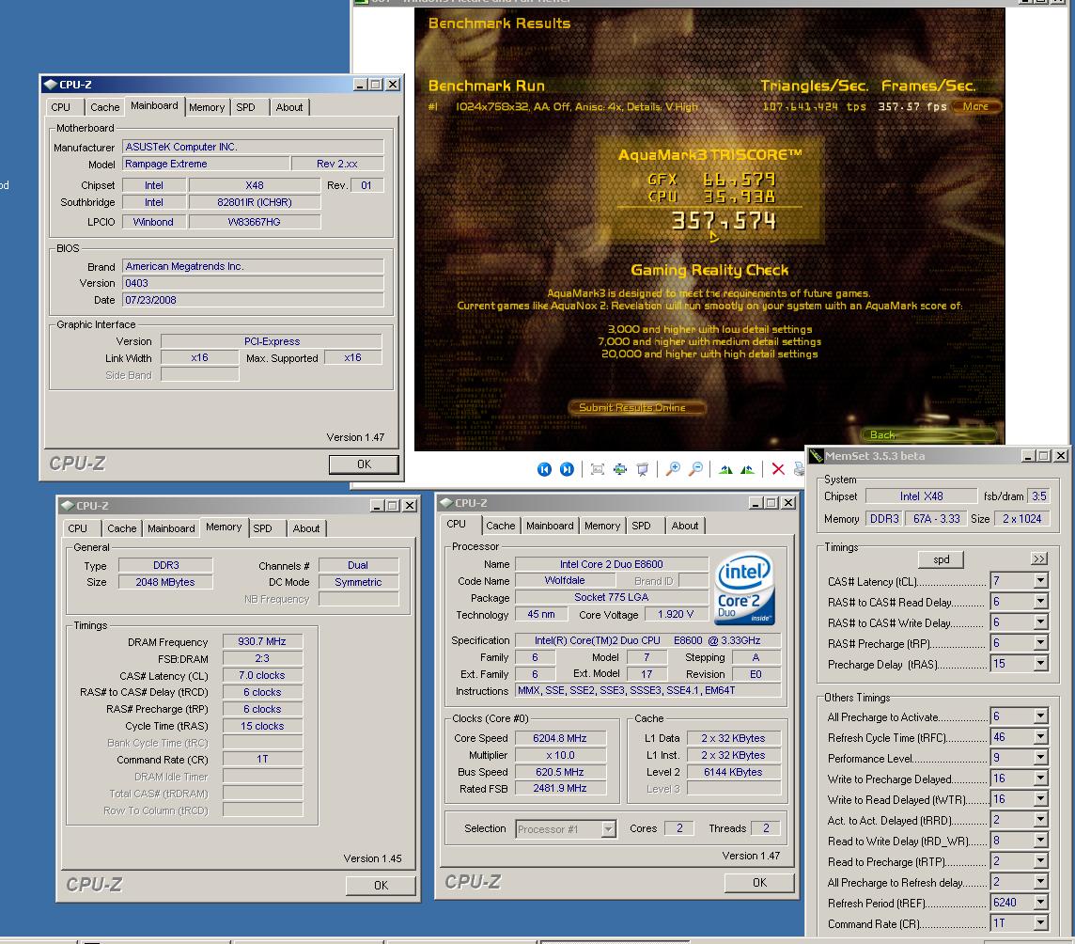Open the Write to Precharge Delayed dropdown

click(x=1040, y=778)
